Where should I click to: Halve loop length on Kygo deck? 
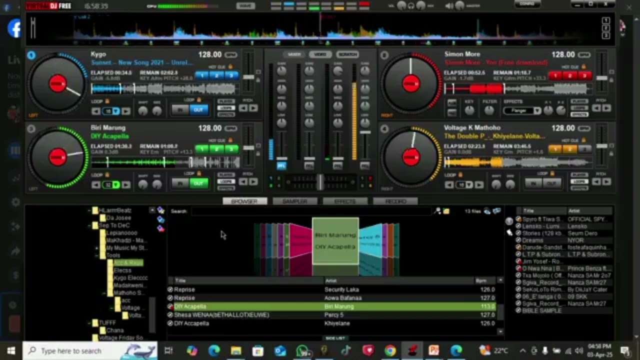pyautogui.click(x=96, y=111)
